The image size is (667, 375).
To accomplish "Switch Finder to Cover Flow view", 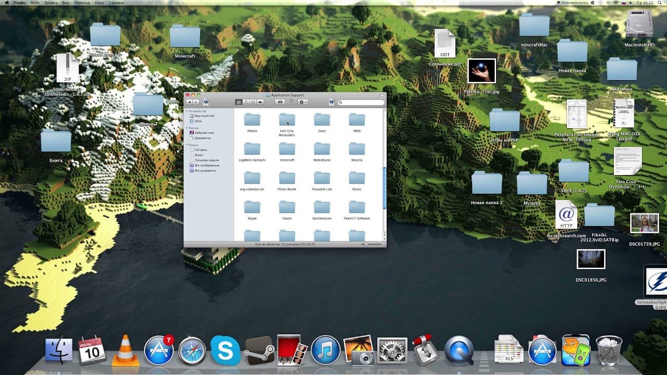I will coord(261,102).
